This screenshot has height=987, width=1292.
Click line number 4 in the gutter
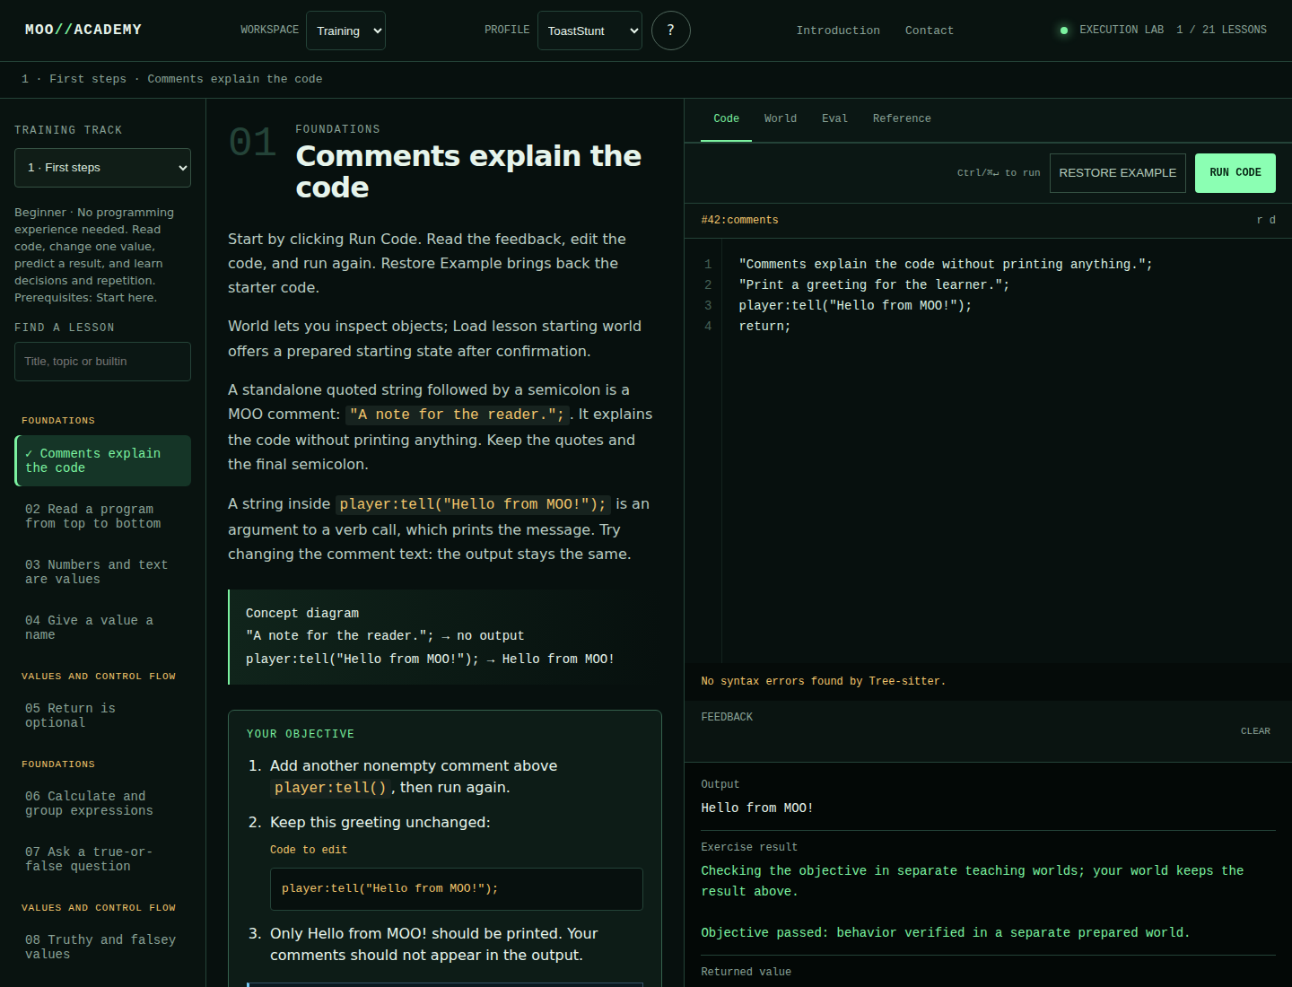[708, 327]
